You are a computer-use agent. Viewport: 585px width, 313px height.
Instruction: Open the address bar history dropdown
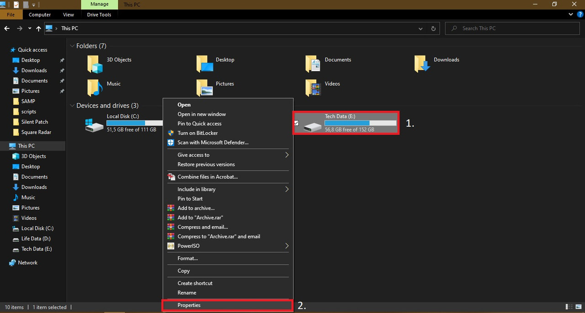coord(421,28)
